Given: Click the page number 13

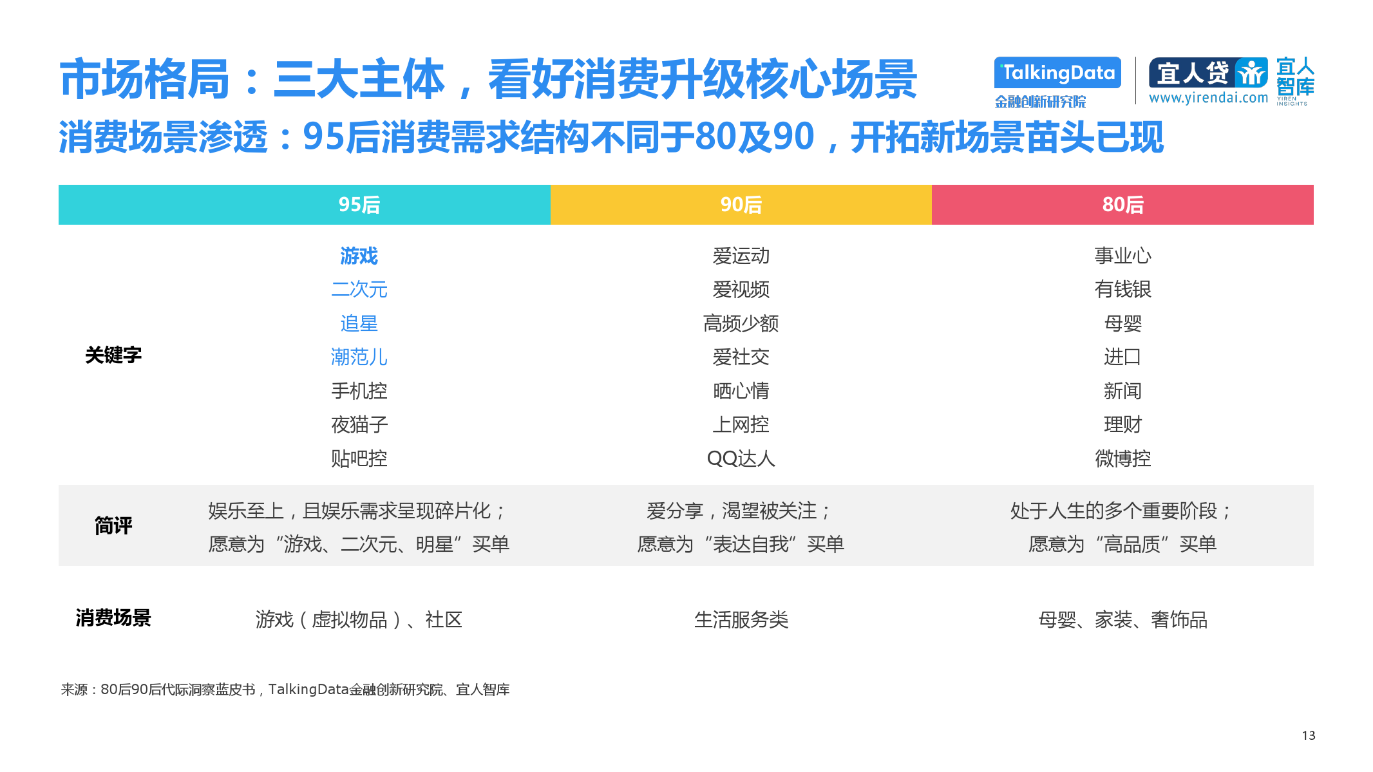Looking at the screenshot, I should pos(1308,735).
